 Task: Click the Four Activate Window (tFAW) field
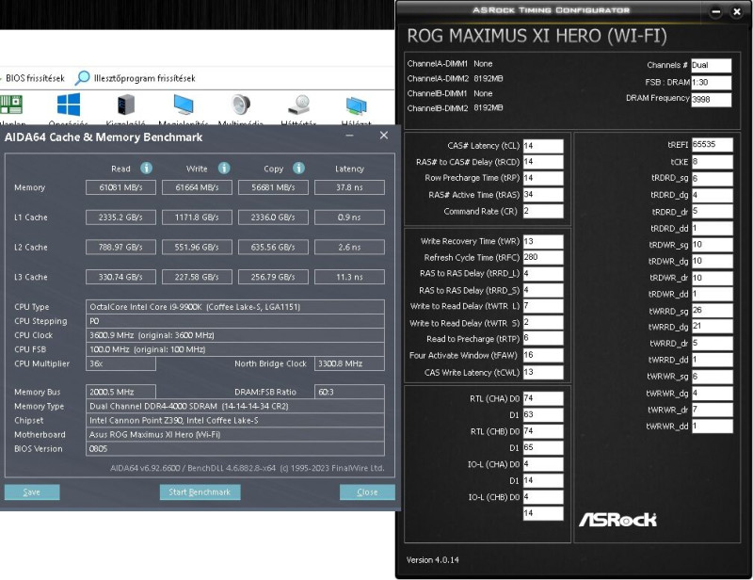(x=543, y=355)
